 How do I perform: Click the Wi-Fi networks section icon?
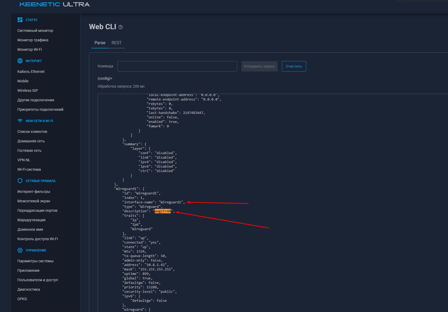point(20,121)
